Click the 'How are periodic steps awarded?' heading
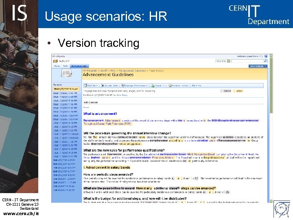This screenshot has width=293, height=220. (x=108, y=174)
